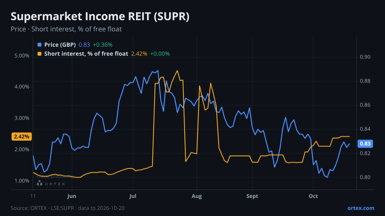The height and width of the screenshot is (216, 385).
Task: Click the 11 start date x-axis label
Action: coord(33,196)
